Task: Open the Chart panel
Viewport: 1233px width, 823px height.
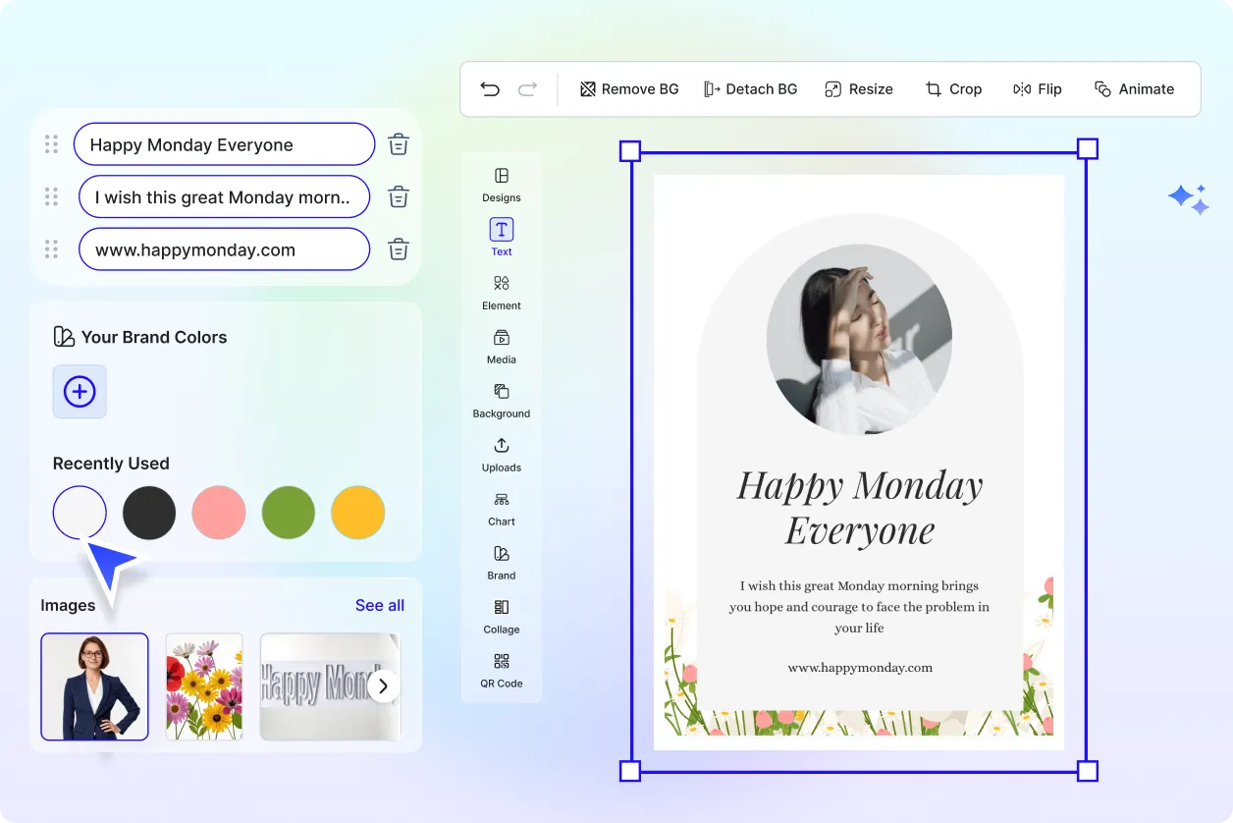Action: pyautogui.click(x=501, y=509)
